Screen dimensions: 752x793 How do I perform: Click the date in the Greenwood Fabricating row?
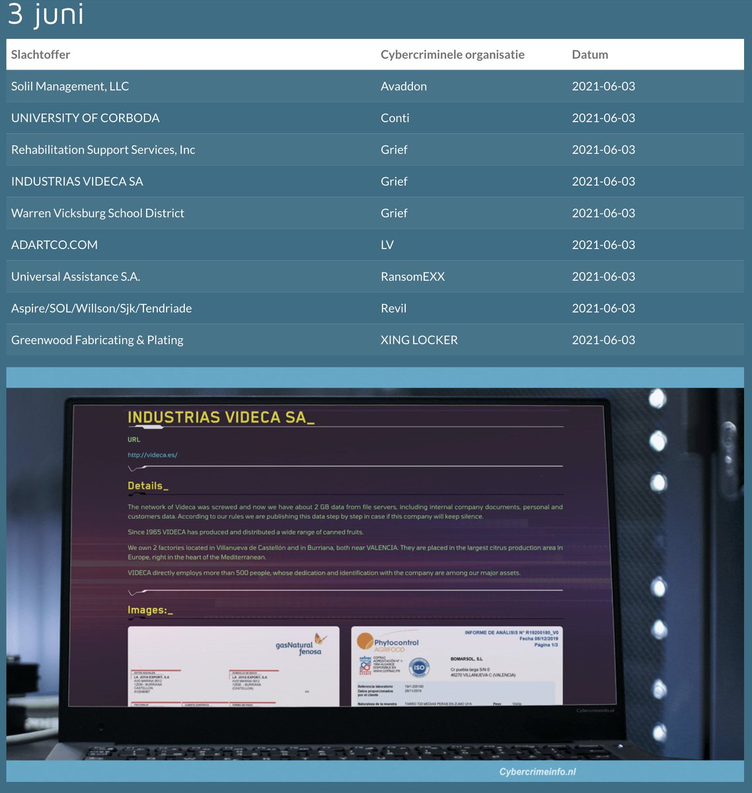603,340
